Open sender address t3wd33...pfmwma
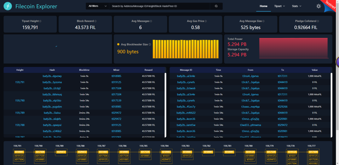 tap(250, 125)
